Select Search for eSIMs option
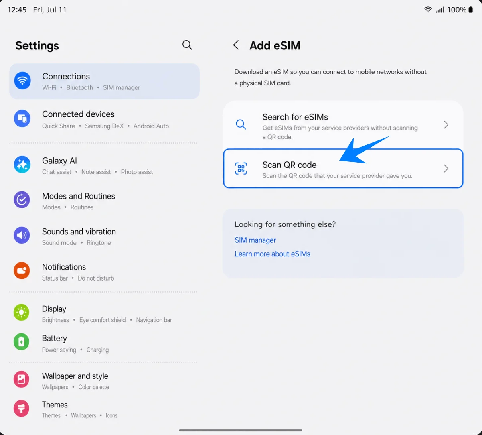This screenshot has width=482, height=435. tap(343, 125)
